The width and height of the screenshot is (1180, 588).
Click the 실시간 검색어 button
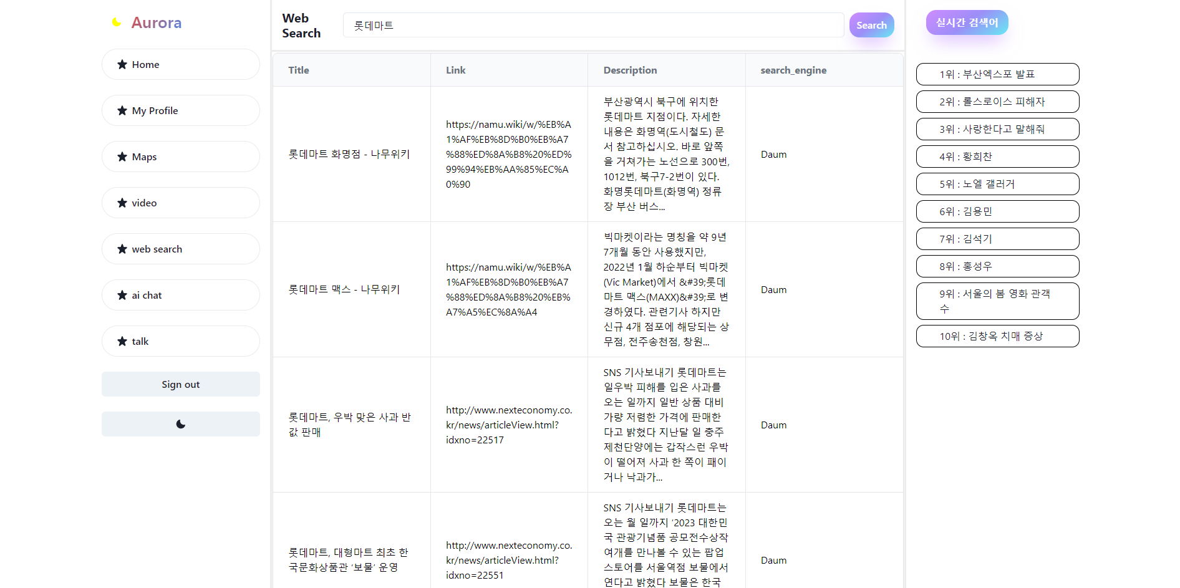(967, 22)
